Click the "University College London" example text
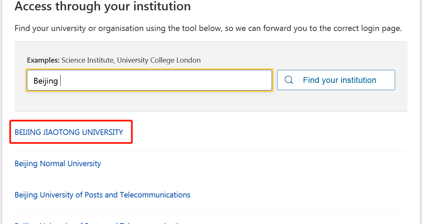This screenshot has width=423, height=224. (x=159, y=60)
